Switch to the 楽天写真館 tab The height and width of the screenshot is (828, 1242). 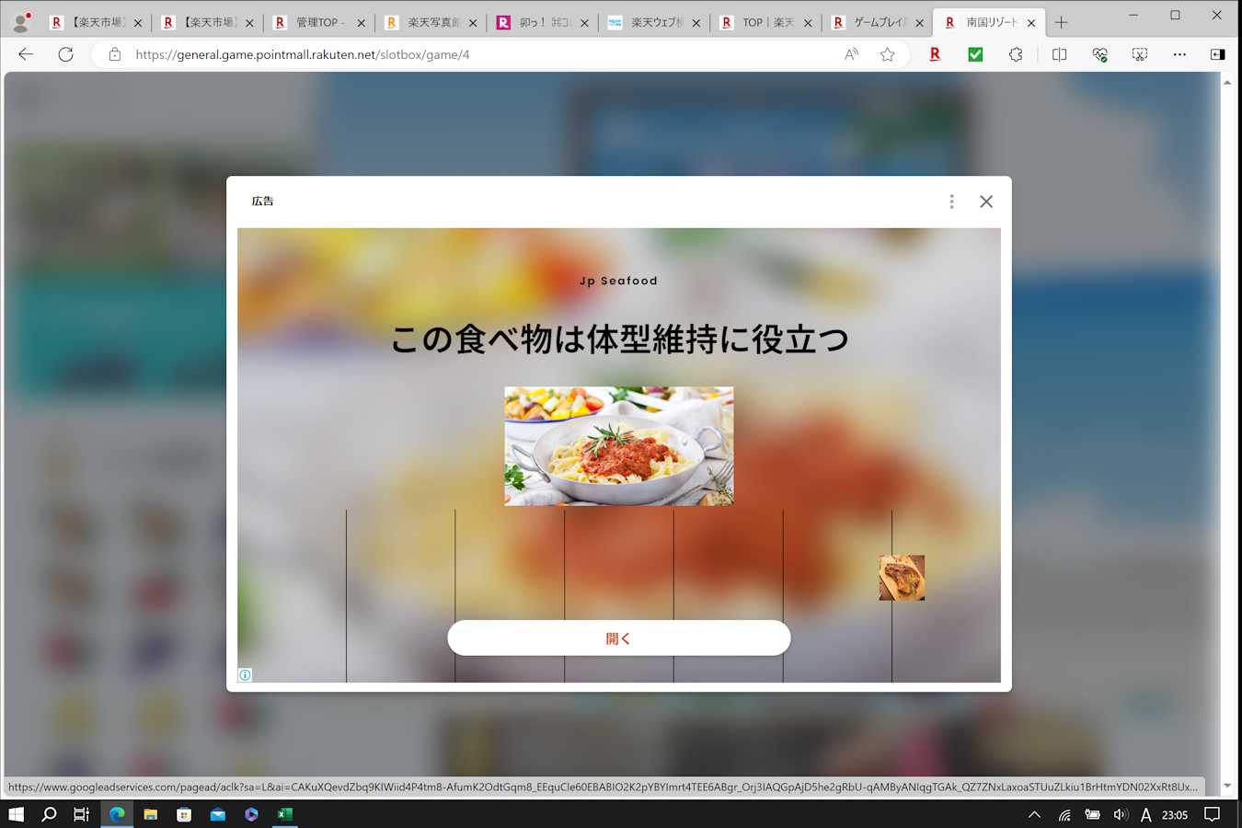[430, 22]
